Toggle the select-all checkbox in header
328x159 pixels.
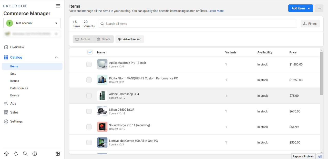coord(90,52)
